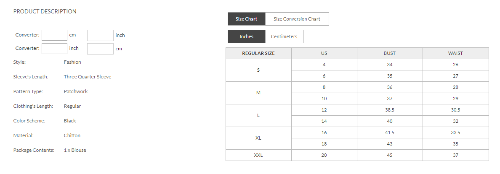
Task: Click the bust value 41.5 cell
Action: pos(390,132)
